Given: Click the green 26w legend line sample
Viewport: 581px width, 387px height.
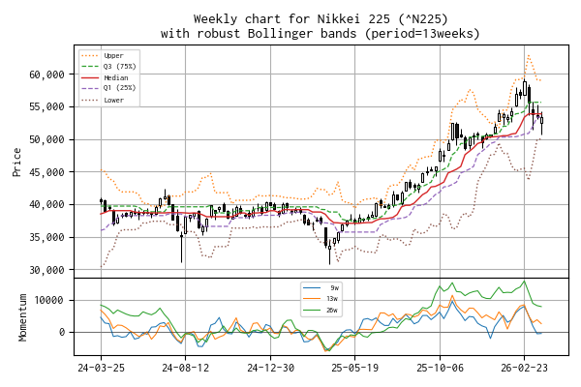Looking at the screenshot, I should 312,310.
